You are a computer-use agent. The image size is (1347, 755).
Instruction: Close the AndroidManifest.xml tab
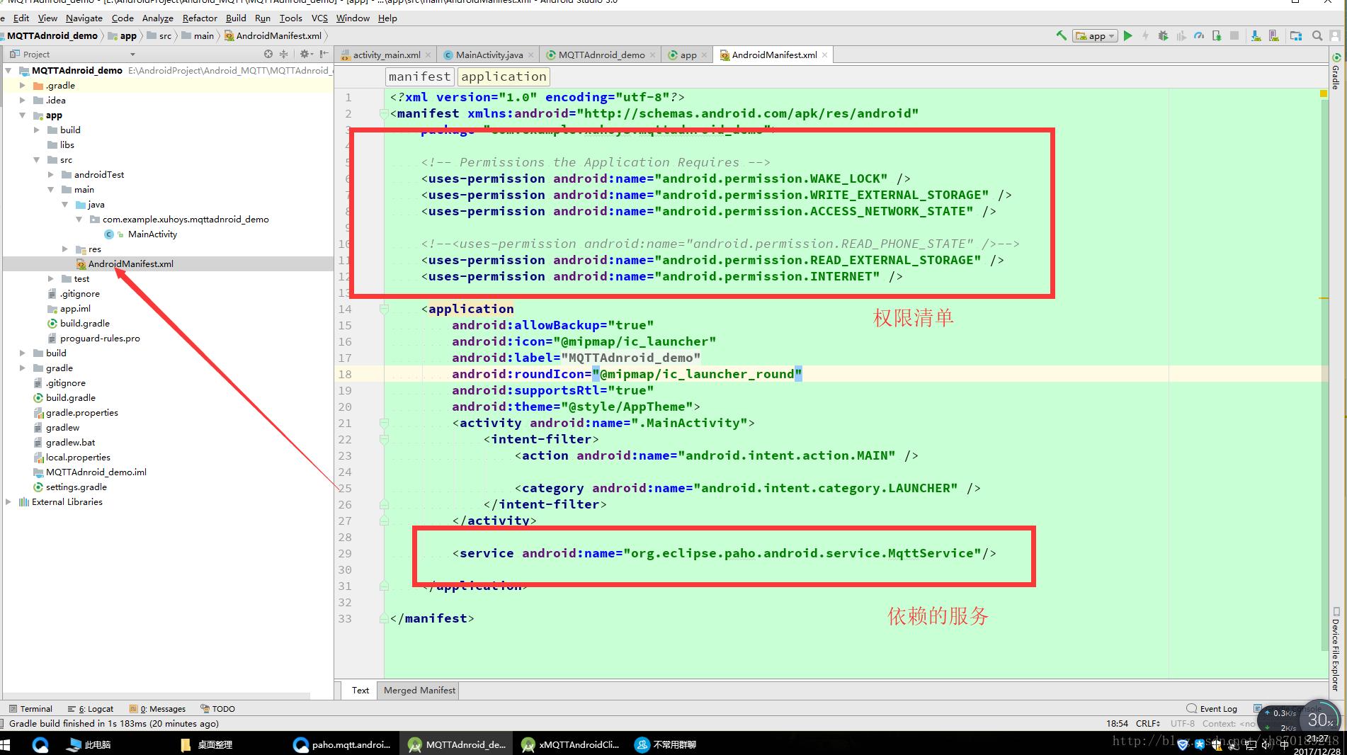824,55
